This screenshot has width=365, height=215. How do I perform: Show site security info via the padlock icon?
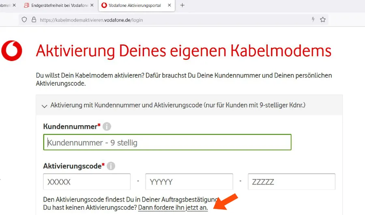pyautogui.click(x=33, y=19)
